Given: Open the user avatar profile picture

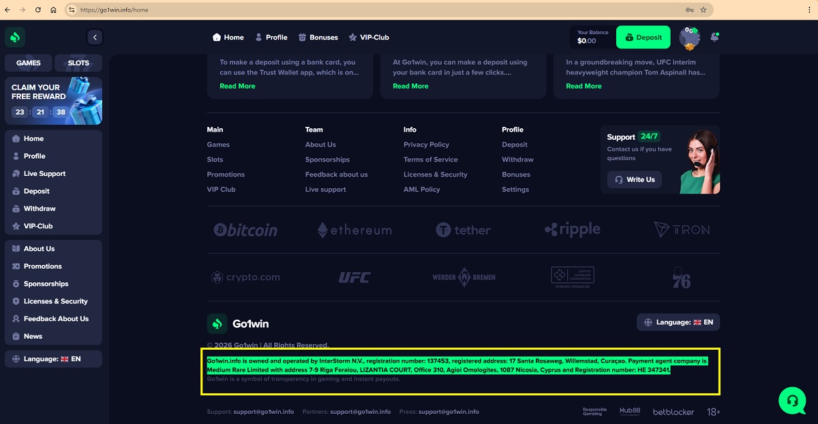Looking at the screenshot, I should 689,37.
